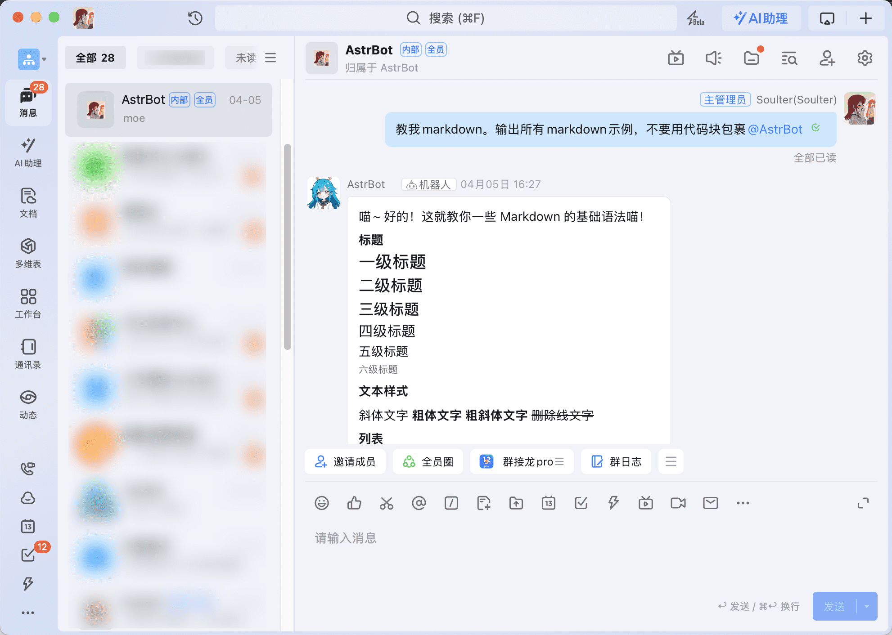Start a video meeting from the chat header
892x635 pixels.
click(676, 58)
